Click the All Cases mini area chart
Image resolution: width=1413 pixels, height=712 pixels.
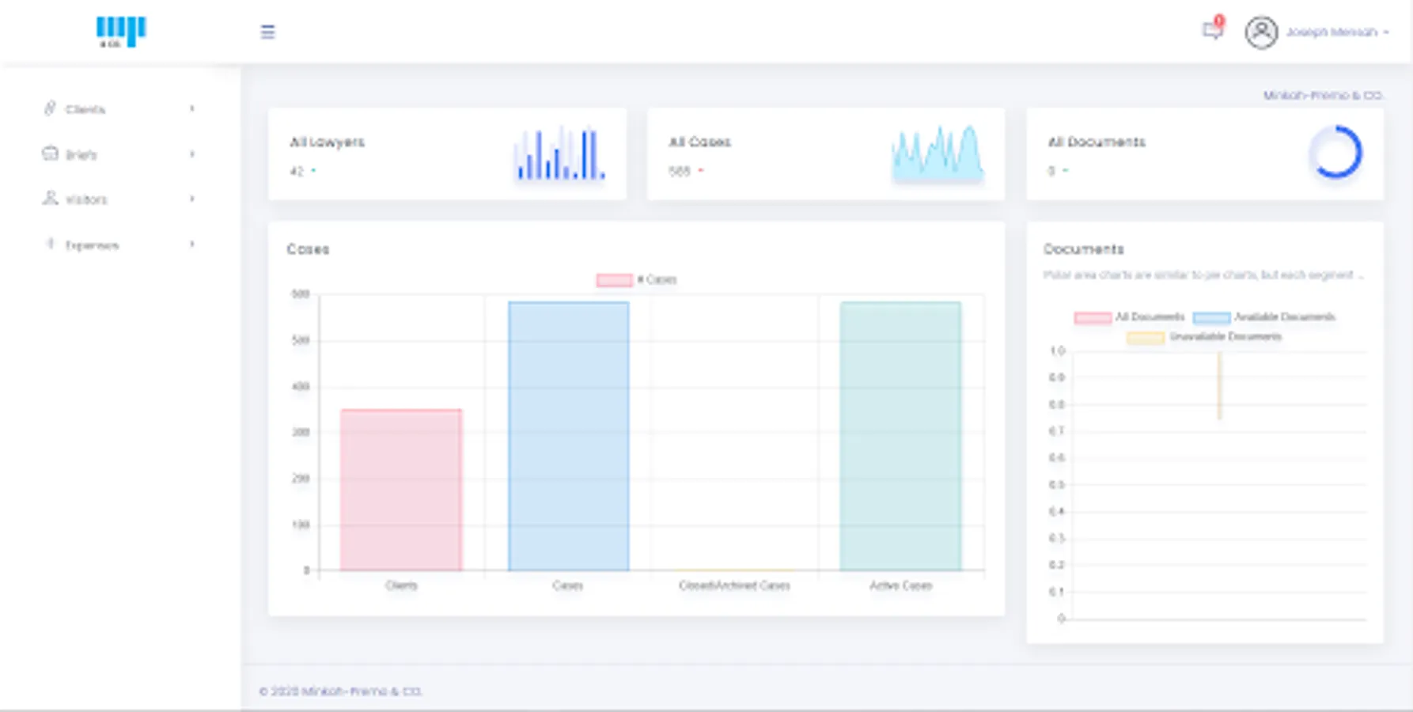point(938,153)
